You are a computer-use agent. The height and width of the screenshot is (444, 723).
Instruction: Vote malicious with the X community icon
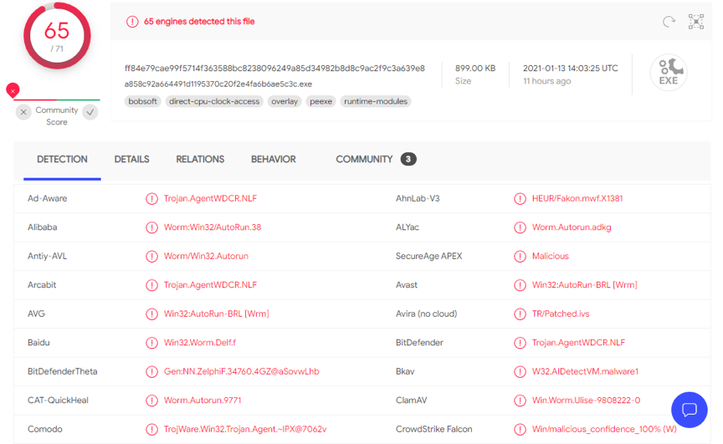click(x=23, y=112)
